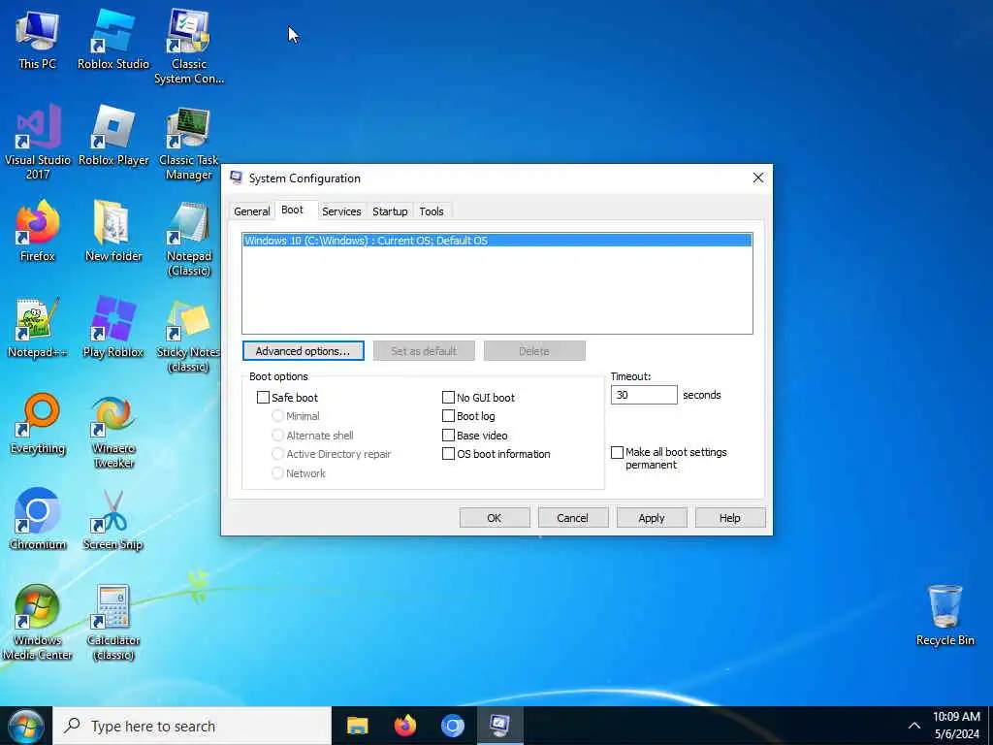Switch to the General tab

pos(251,211)
